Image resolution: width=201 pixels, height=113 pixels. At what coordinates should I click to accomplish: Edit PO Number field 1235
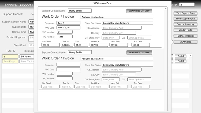[x=65, y=37]
